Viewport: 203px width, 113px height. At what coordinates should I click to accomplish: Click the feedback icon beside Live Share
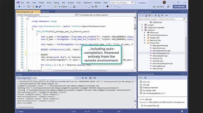pos(168,7)
